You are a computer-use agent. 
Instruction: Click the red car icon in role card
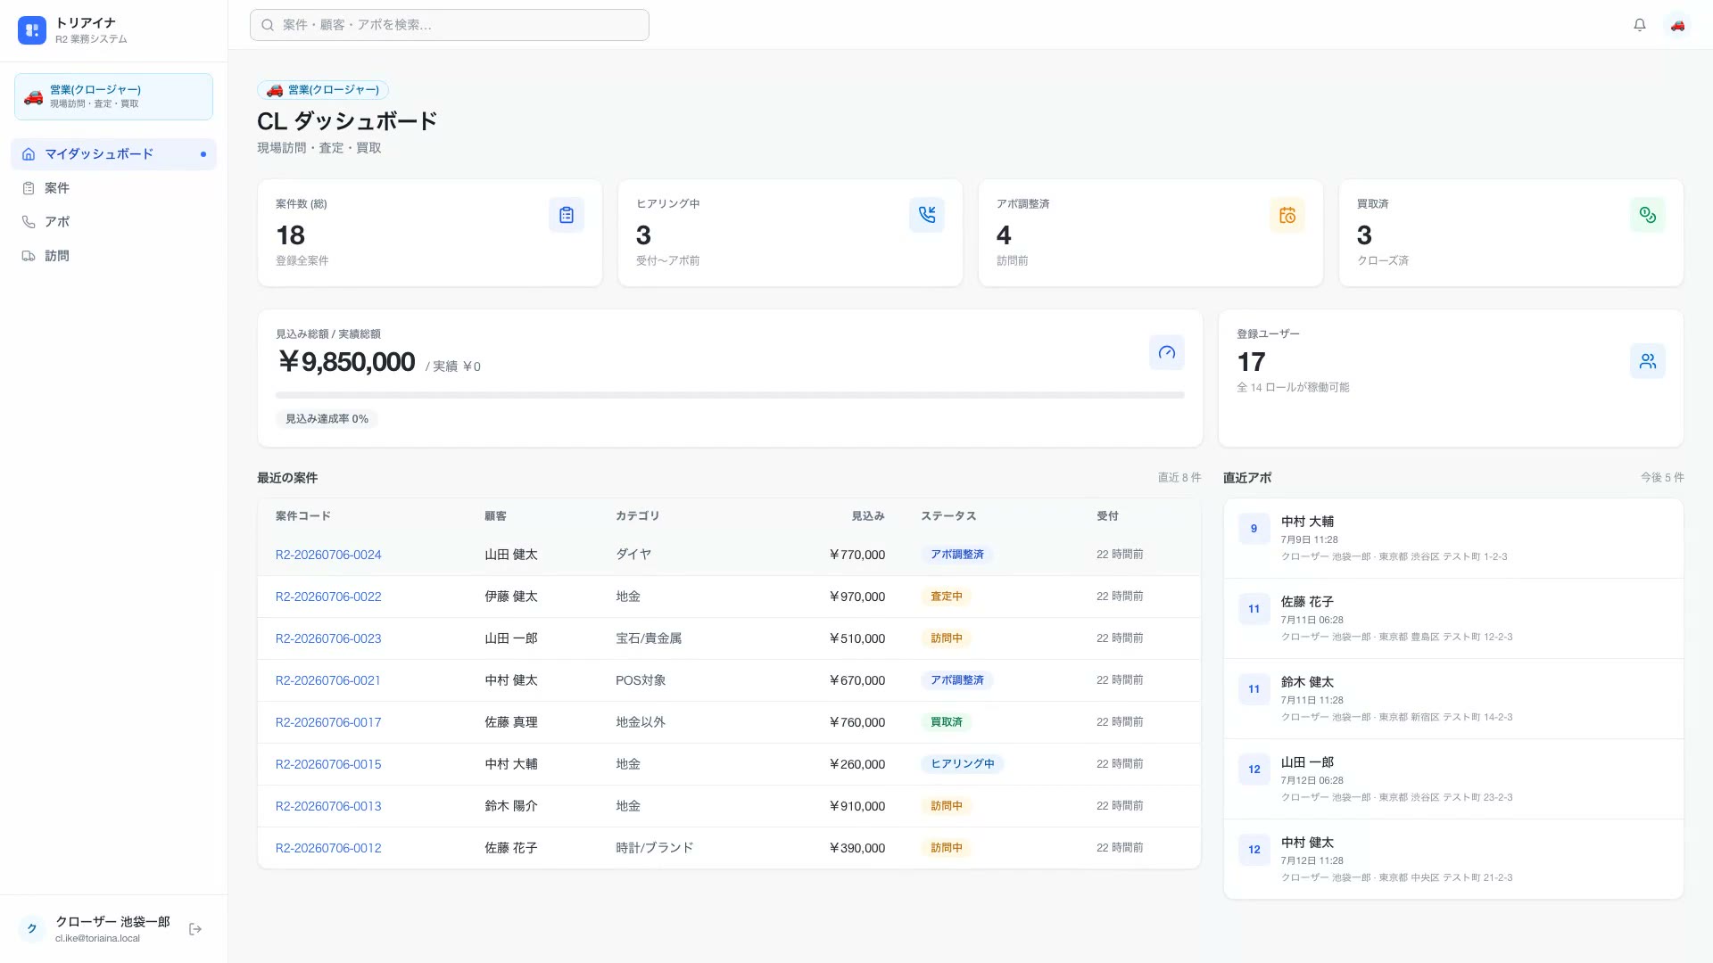pyautogui.click(x=33, y=96)
